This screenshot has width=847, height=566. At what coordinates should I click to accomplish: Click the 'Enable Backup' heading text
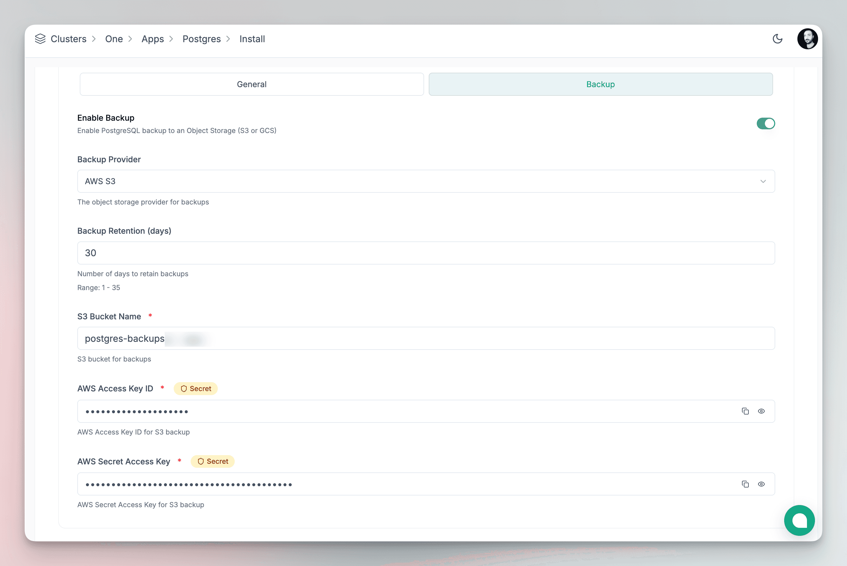(x=106, y=118)
